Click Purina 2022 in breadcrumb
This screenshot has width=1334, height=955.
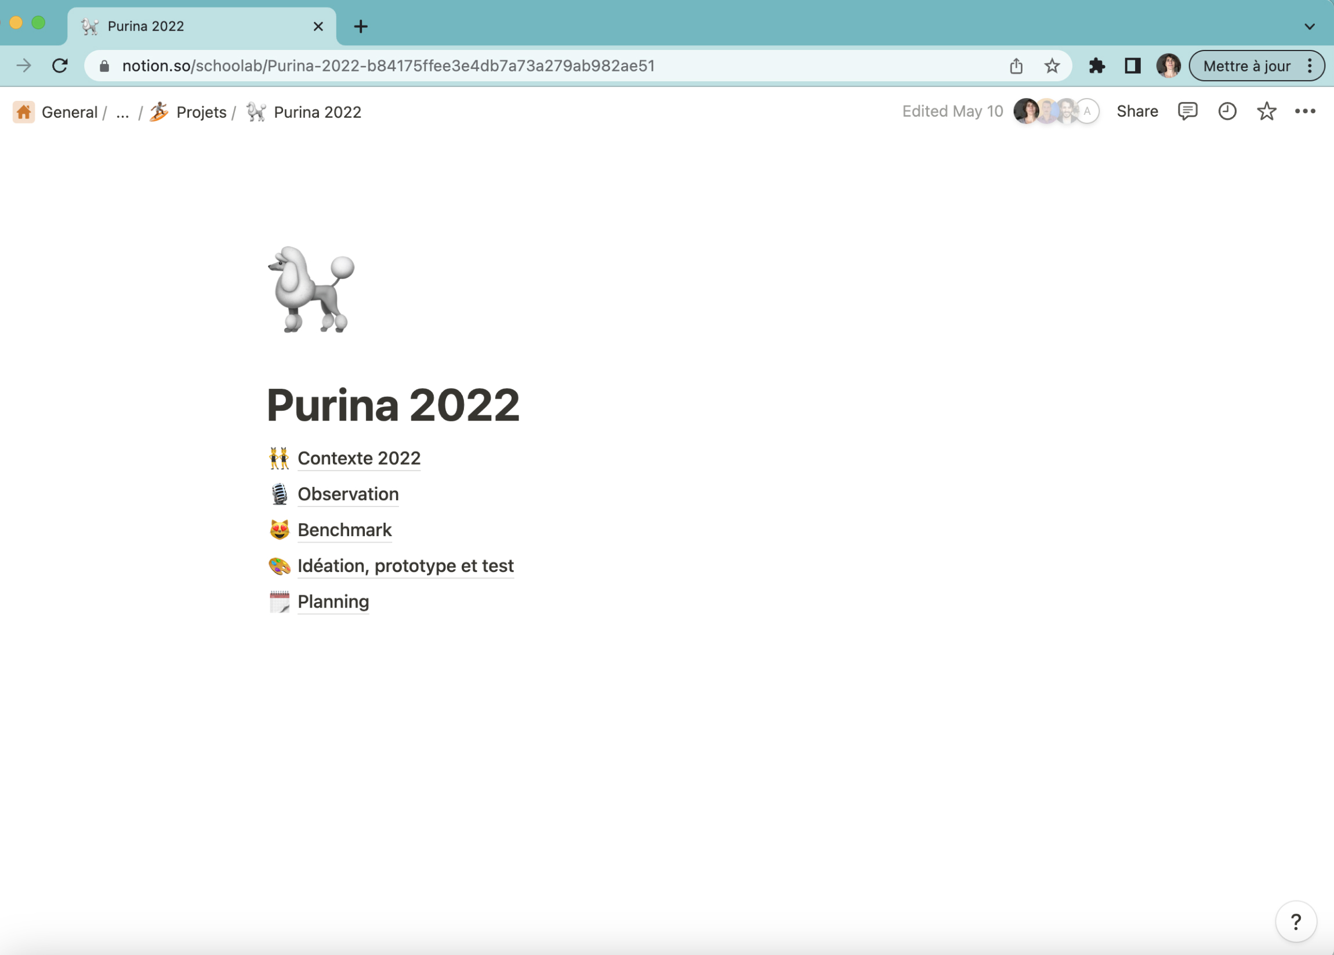317,112
